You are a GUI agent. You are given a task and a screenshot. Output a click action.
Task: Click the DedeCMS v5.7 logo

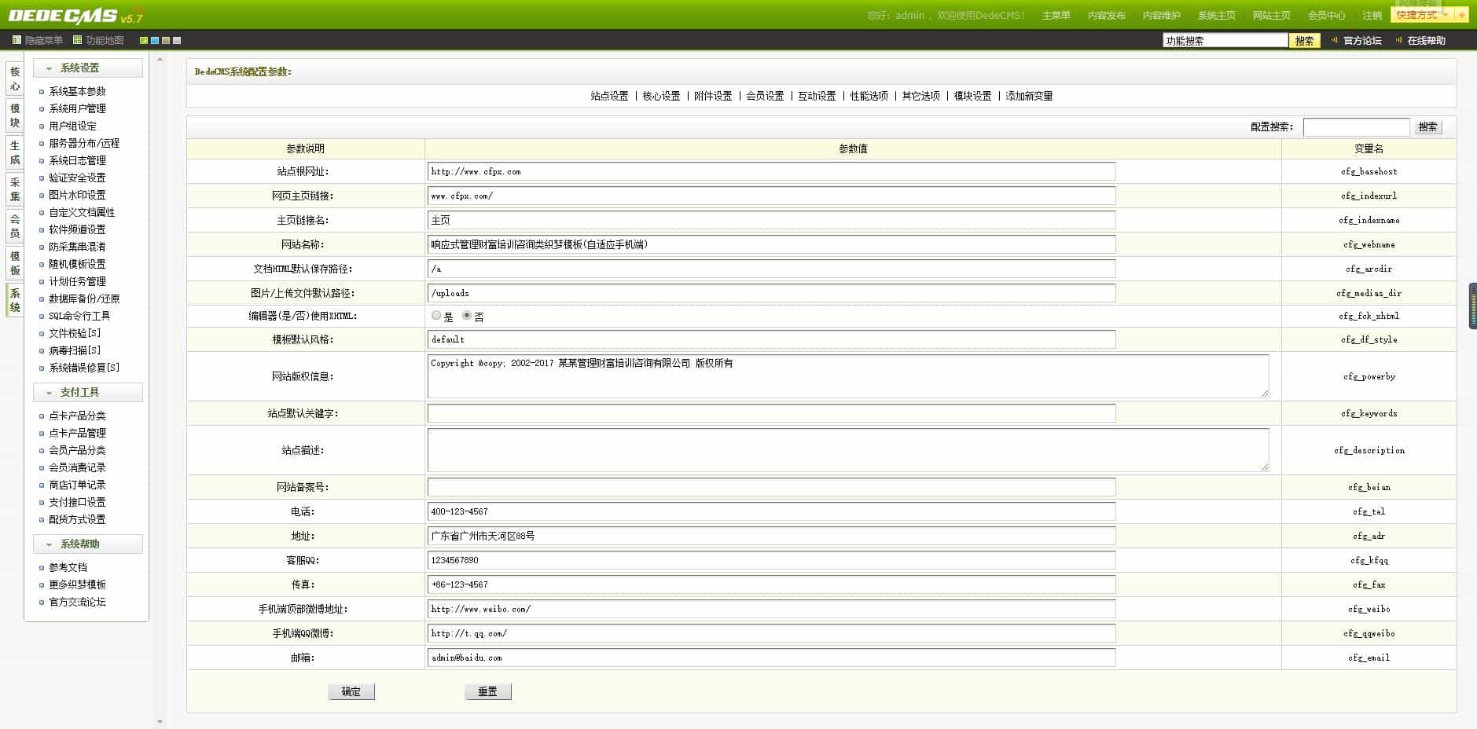(x=76, y=16)
